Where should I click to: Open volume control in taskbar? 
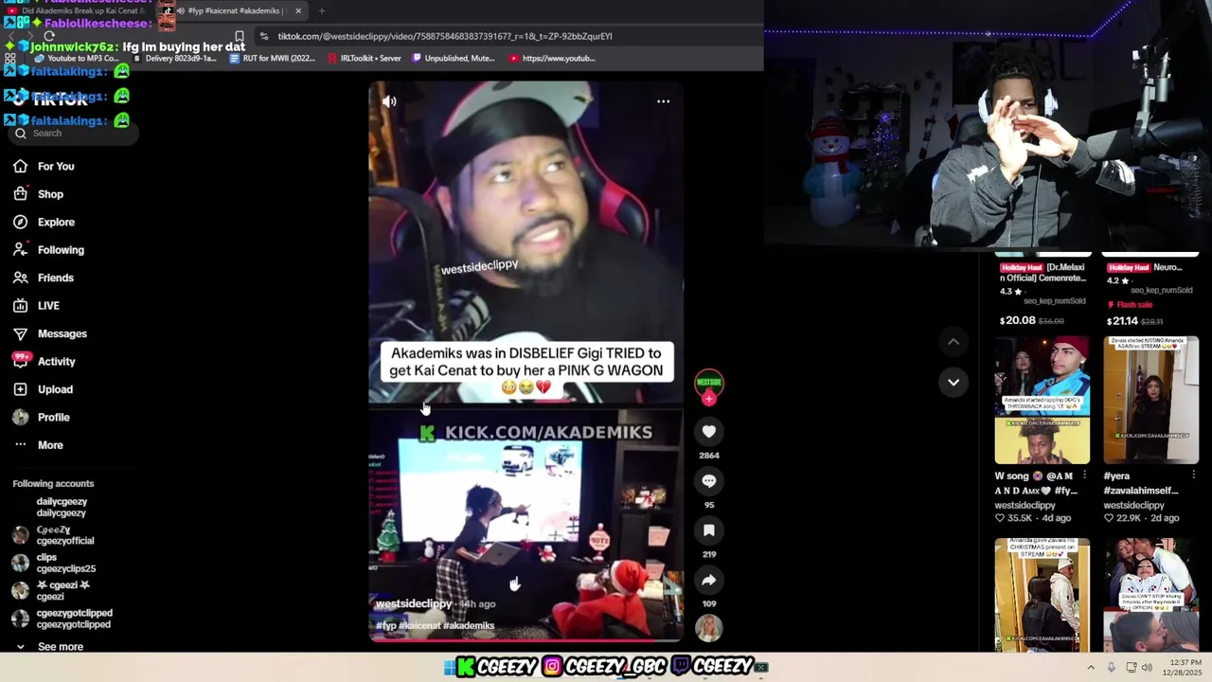[1147, 668]
